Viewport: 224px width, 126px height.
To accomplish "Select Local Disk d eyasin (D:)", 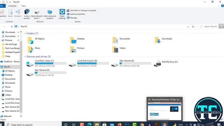I will point(89,63).
